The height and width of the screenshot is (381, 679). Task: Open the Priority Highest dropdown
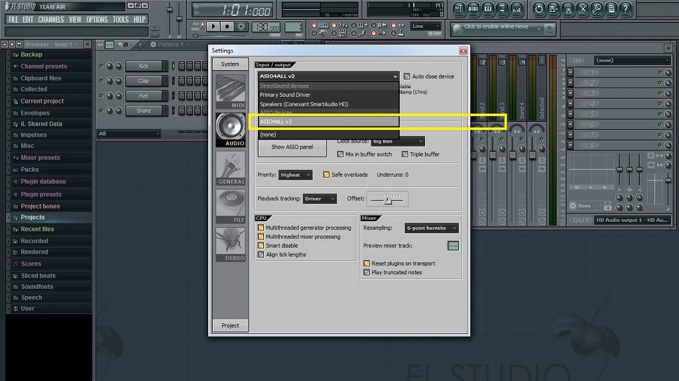295,175
